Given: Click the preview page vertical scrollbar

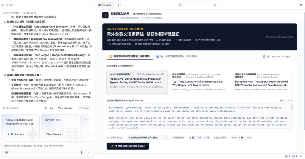Looking at the screenshot, I should 304,71.
